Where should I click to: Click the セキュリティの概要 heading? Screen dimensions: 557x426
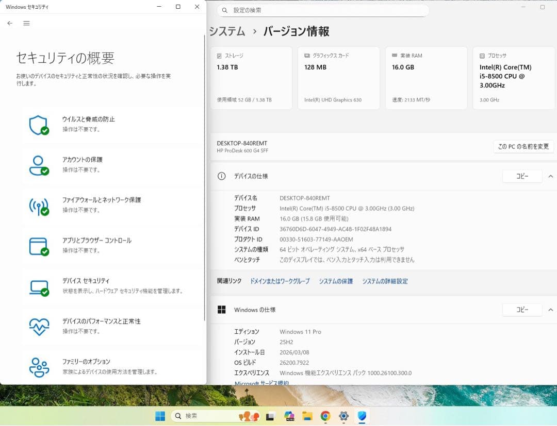pos(65,58)
